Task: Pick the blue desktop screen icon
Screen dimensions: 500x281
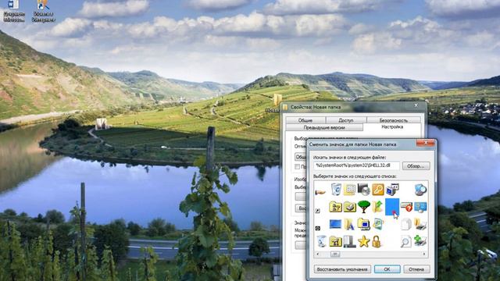Action: tap(335, 224)
